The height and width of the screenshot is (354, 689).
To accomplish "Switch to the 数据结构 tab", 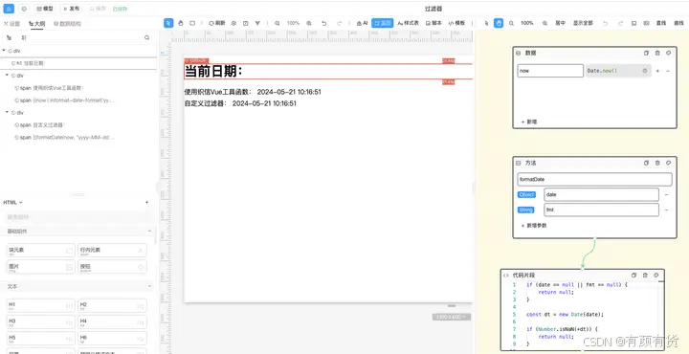I will [x=68, y=24].
